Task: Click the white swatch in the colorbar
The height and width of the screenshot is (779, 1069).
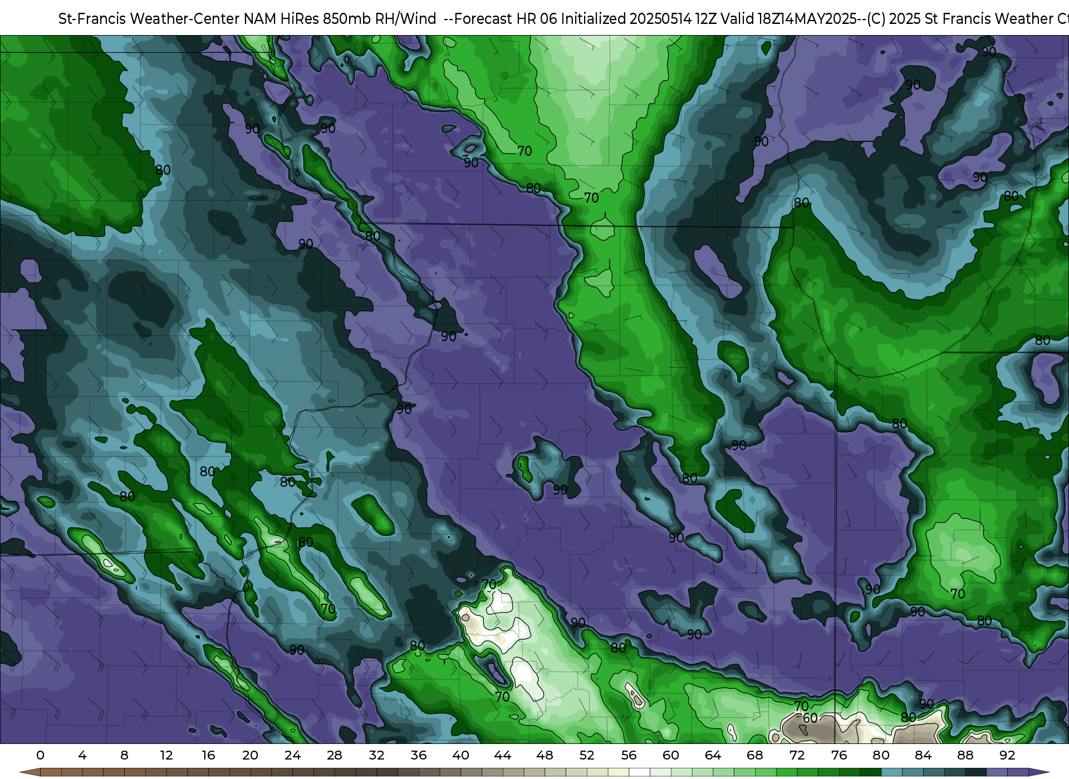Action: click(640, 773)
